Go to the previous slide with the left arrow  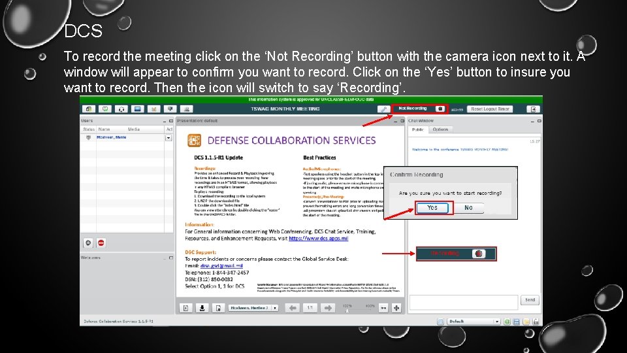(x=293, y=308)
